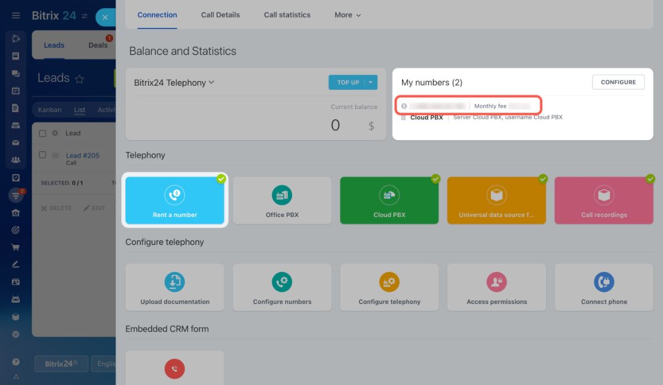Switch to the List view
The width and height of the screenshot is (663, 385).
point(79,110)
